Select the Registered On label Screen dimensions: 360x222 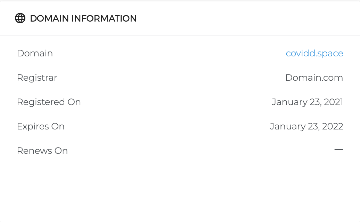tap(49, 102)
